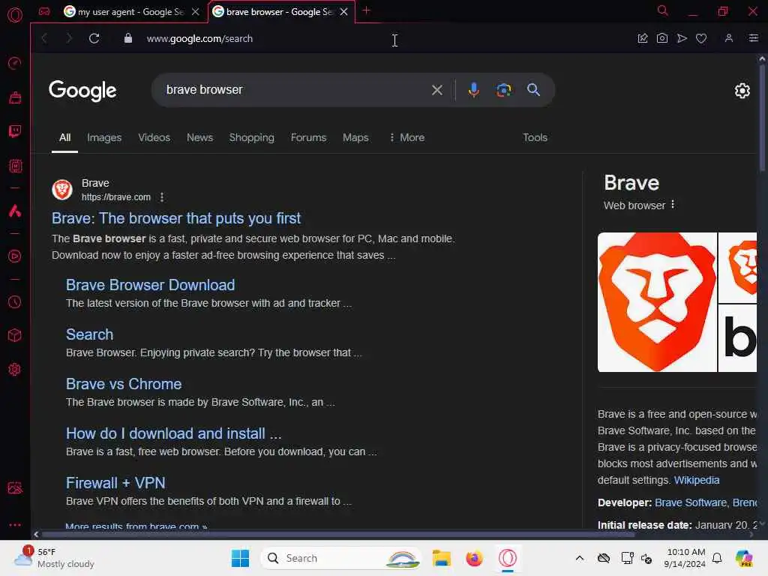Open 'Brave: The browser that puts you first'
Viewport: 768px width, 576px height.
176,218
